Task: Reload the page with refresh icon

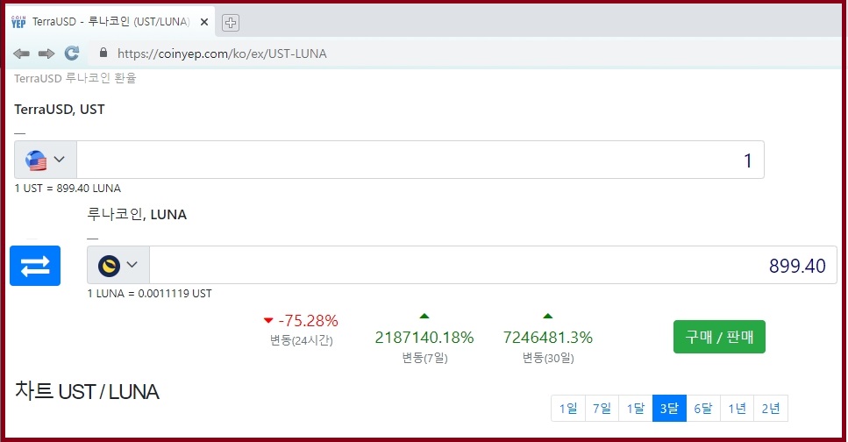Action: [x=72, y=53]
